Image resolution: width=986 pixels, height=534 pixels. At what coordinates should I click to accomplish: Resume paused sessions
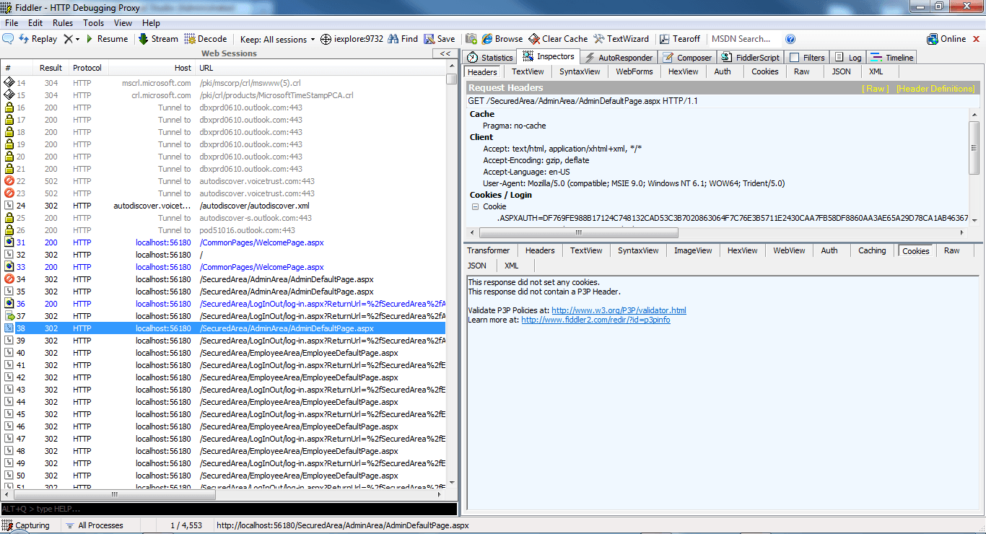click(x=106, y=39)
